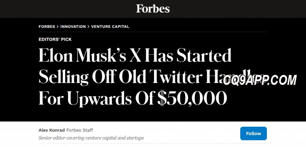
Task: Click chevron between FORBES and INNOVATION
Action: [x=58, y=27]
